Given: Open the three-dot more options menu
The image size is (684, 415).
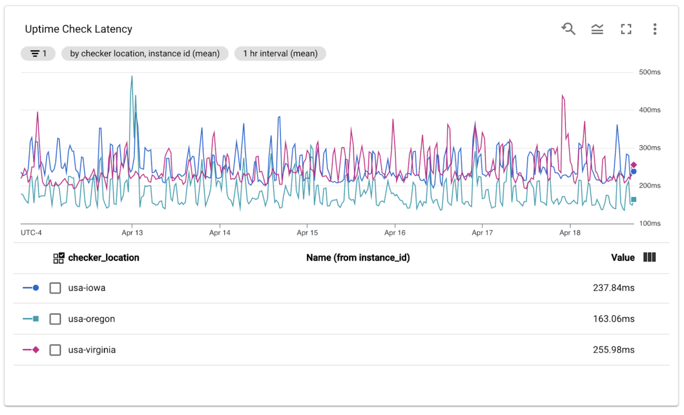Looking at the screenshot, I should pos(655,29).
